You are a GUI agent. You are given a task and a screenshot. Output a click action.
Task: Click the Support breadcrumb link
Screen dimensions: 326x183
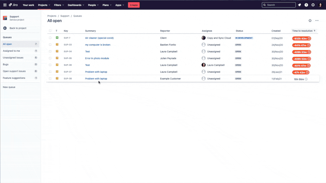[x=65, y=16]
